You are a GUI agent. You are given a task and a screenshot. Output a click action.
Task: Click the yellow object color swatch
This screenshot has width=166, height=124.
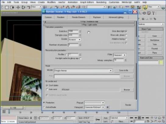tap(161, 62)
